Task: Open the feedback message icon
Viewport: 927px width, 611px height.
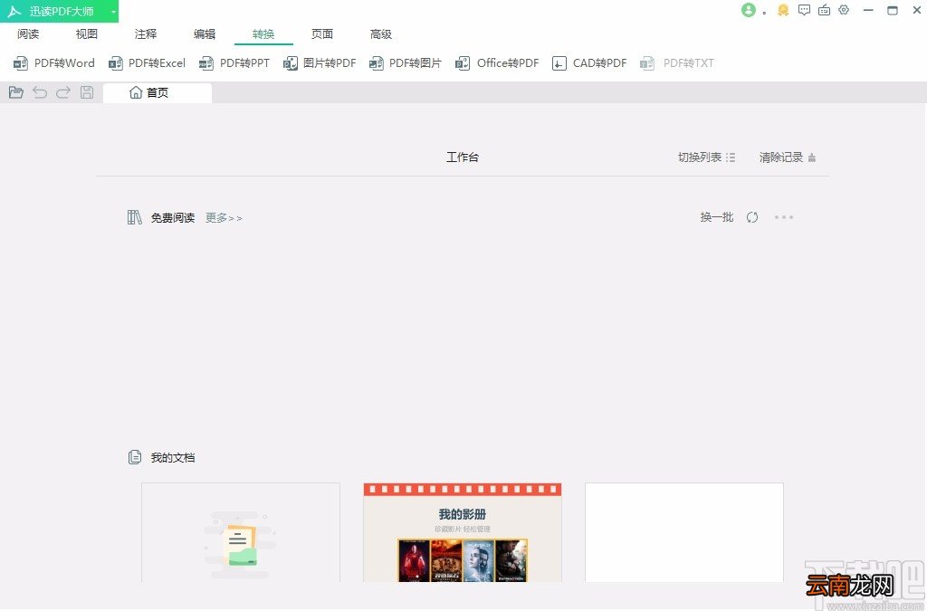Action: point(804,10)
